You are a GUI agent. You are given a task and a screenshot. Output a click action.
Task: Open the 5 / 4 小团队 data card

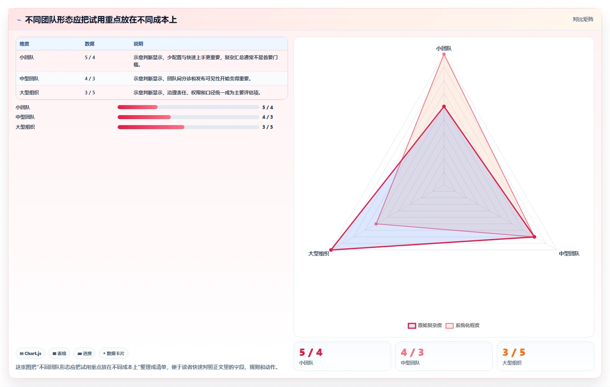(342, 356)
